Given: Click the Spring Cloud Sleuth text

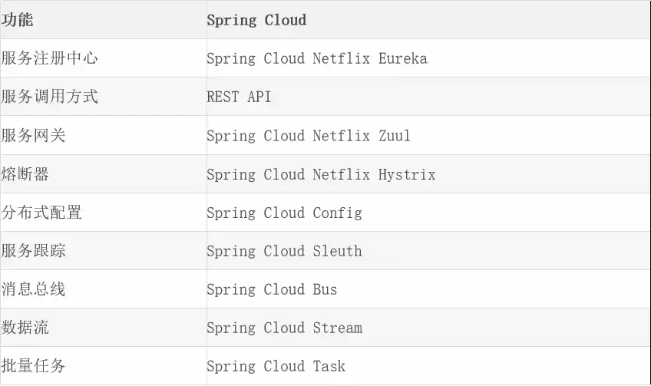Looking at the screenshot, I should 284,251.
